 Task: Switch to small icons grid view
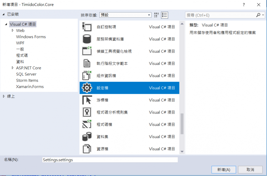[x=156, y=15]
